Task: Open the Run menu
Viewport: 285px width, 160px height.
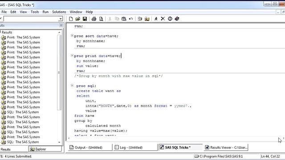Action: point(45,12)
